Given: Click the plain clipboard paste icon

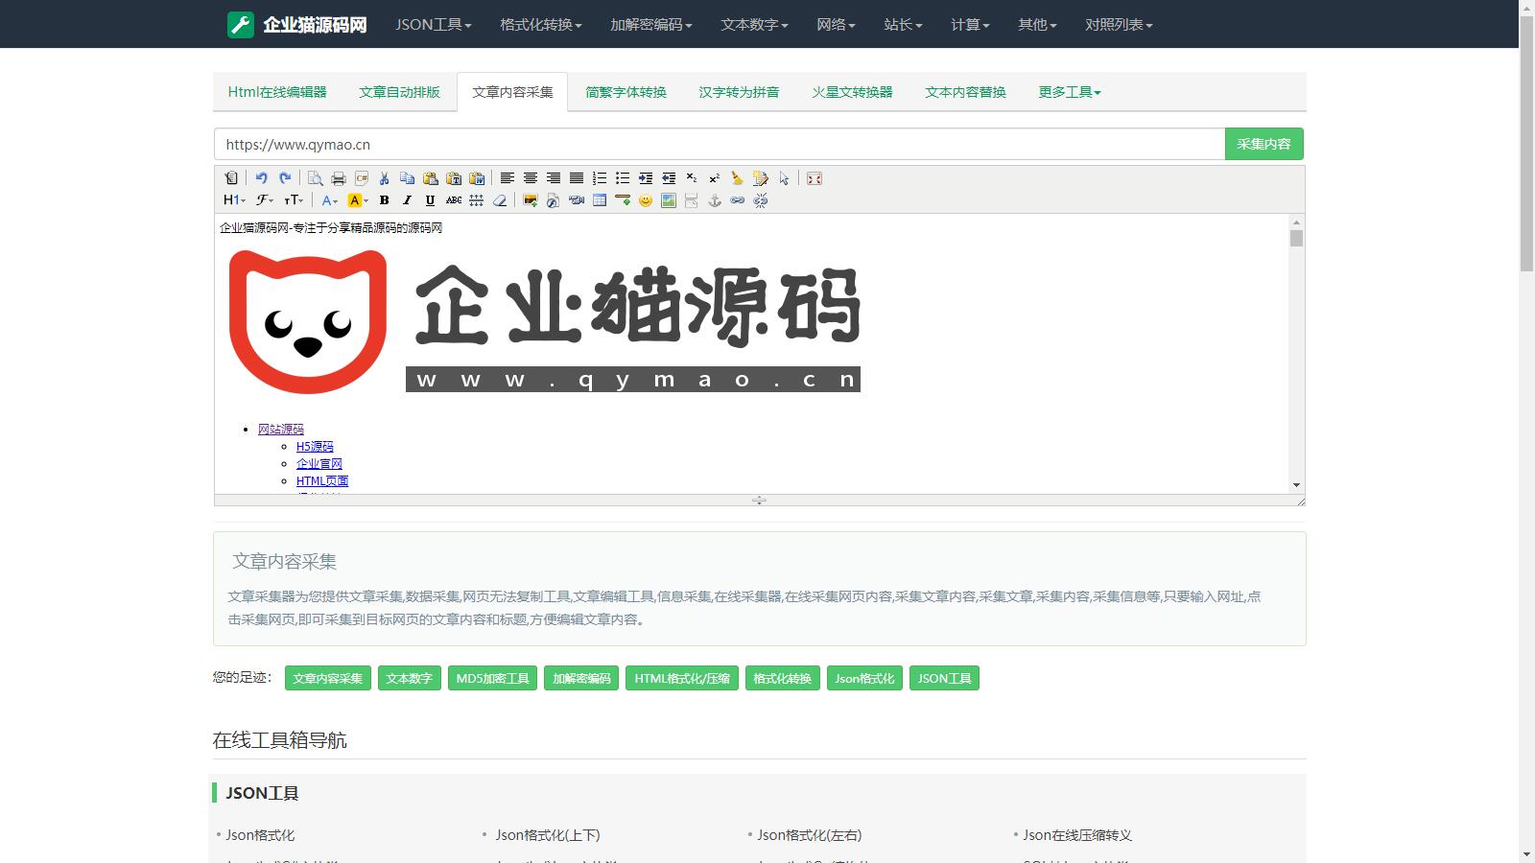Looking at the screenshot, I should [x=431, y=178].
